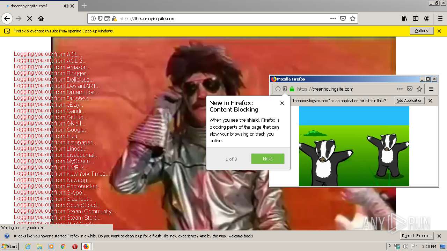
Task: Click "Logging you out from GMail..." text
Action: pos(49,123)
